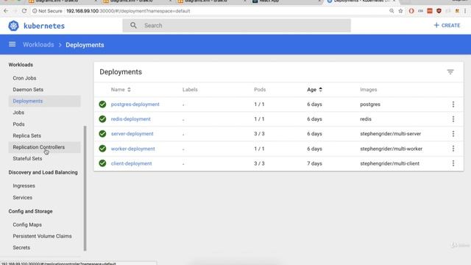The image size is (471, 265).
Task: Click status check icon for worker-deployment
Action: click(x=102, y=149)
